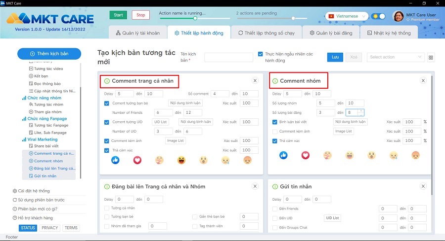445x241 pixels.
Task: Open Cài đặt hệ thống settings
Action: tap(31, 191)
